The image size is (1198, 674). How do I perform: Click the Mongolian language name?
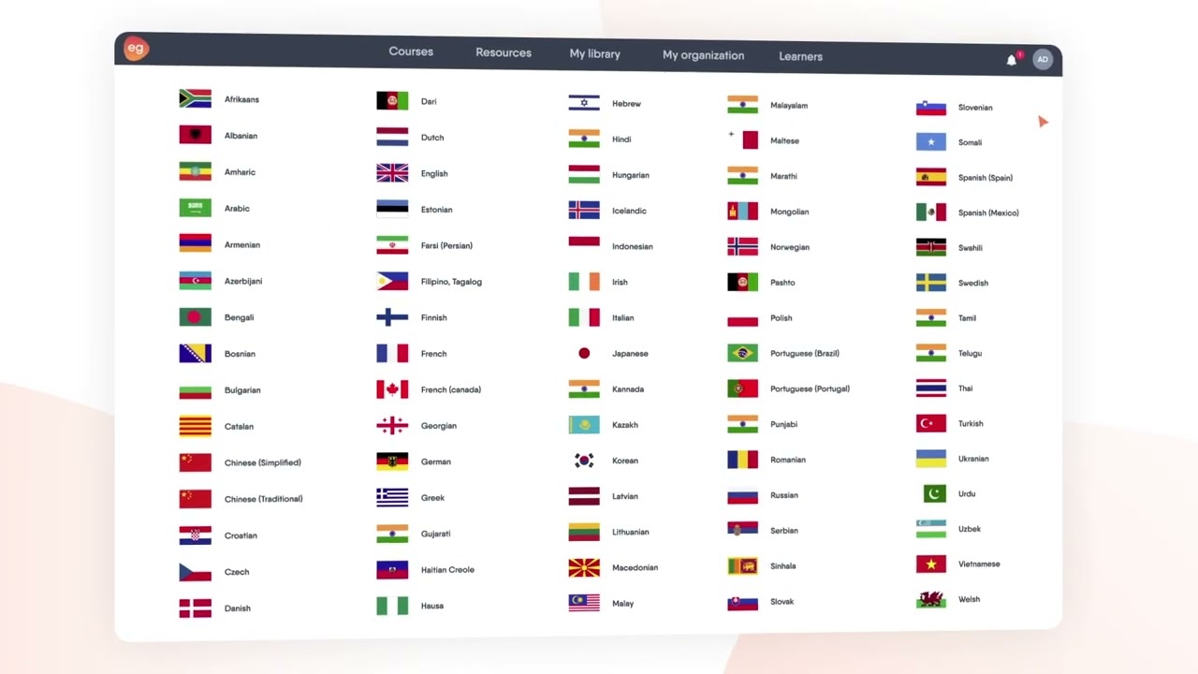click(x=790, y=212)
